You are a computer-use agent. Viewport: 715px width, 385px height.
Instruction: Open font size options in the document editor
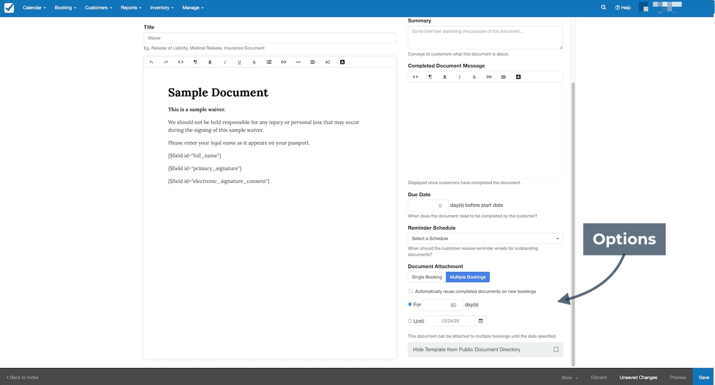pos(328,62)
